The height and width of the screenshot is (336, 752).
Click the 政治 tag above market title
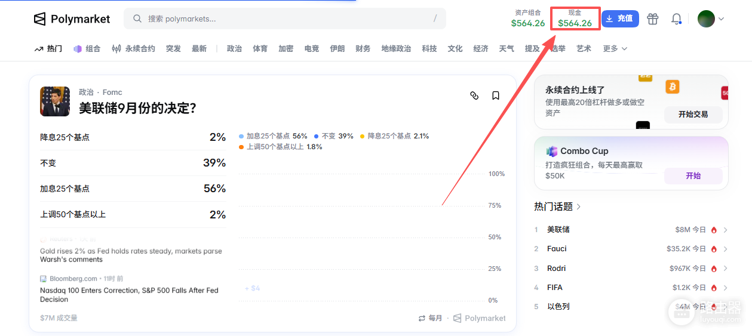[x=86, y=92]
